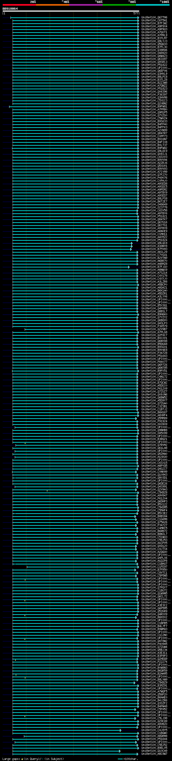Select hit label UniRef100_P51643
Screen dimensions: 172x761
pos(154,356)
